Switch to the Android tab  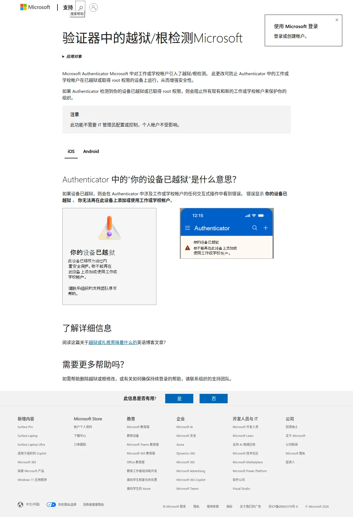91,151
